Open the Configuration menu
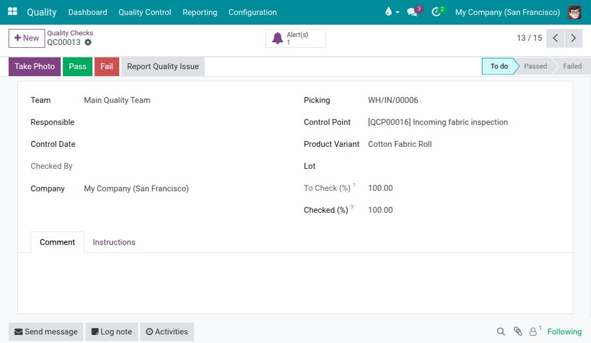The height and width of the screenshot is (343, 591). (x=253, y=12)
